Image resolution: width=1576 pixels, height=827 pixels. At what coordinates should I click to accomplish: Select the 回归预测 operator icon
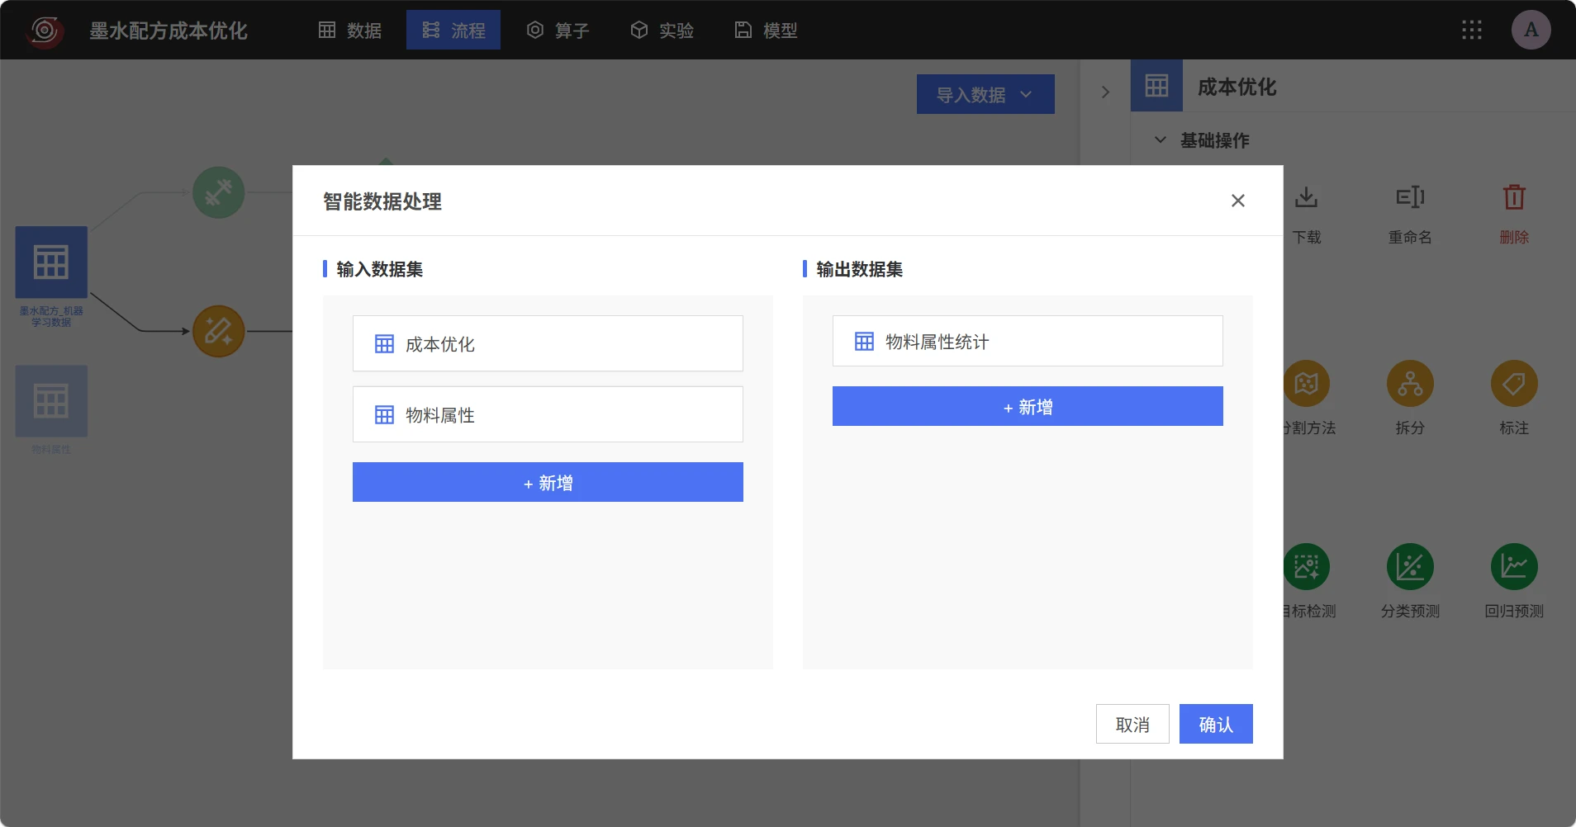coord(1514,566)
